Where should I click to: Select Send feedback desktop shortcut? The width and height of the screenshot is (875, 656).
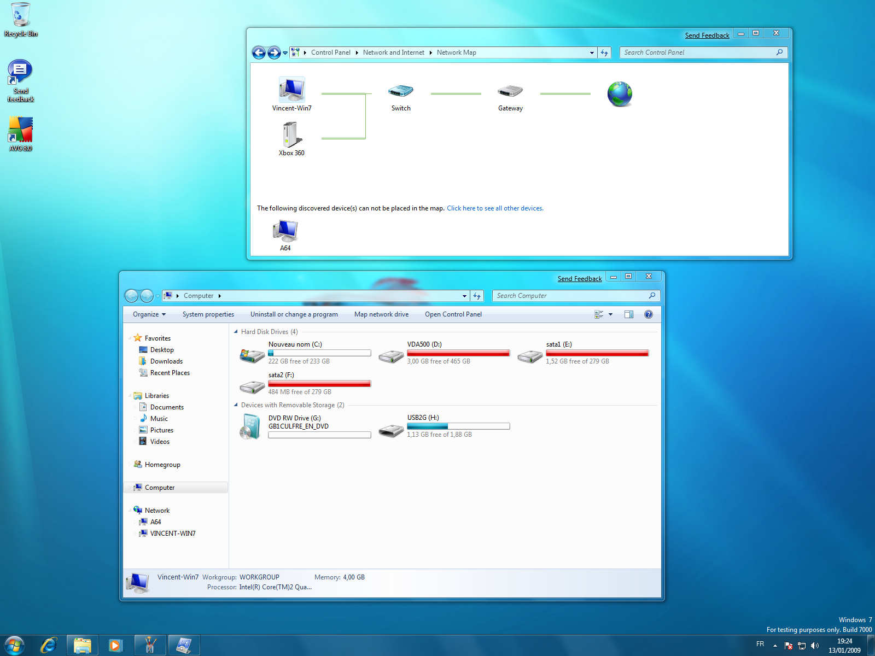[x=21, y=80]
